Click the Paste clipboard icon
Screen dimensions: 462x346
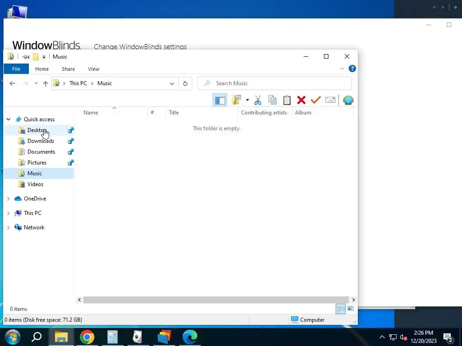pyautogui.click(x=286, y=100)
